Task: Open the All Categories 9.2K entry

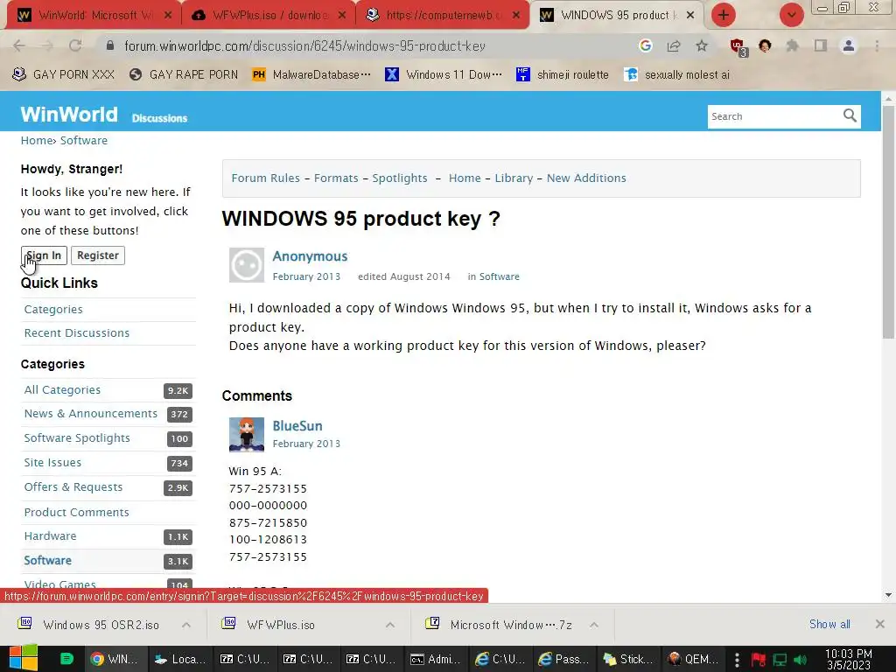Action: (108, 390)
